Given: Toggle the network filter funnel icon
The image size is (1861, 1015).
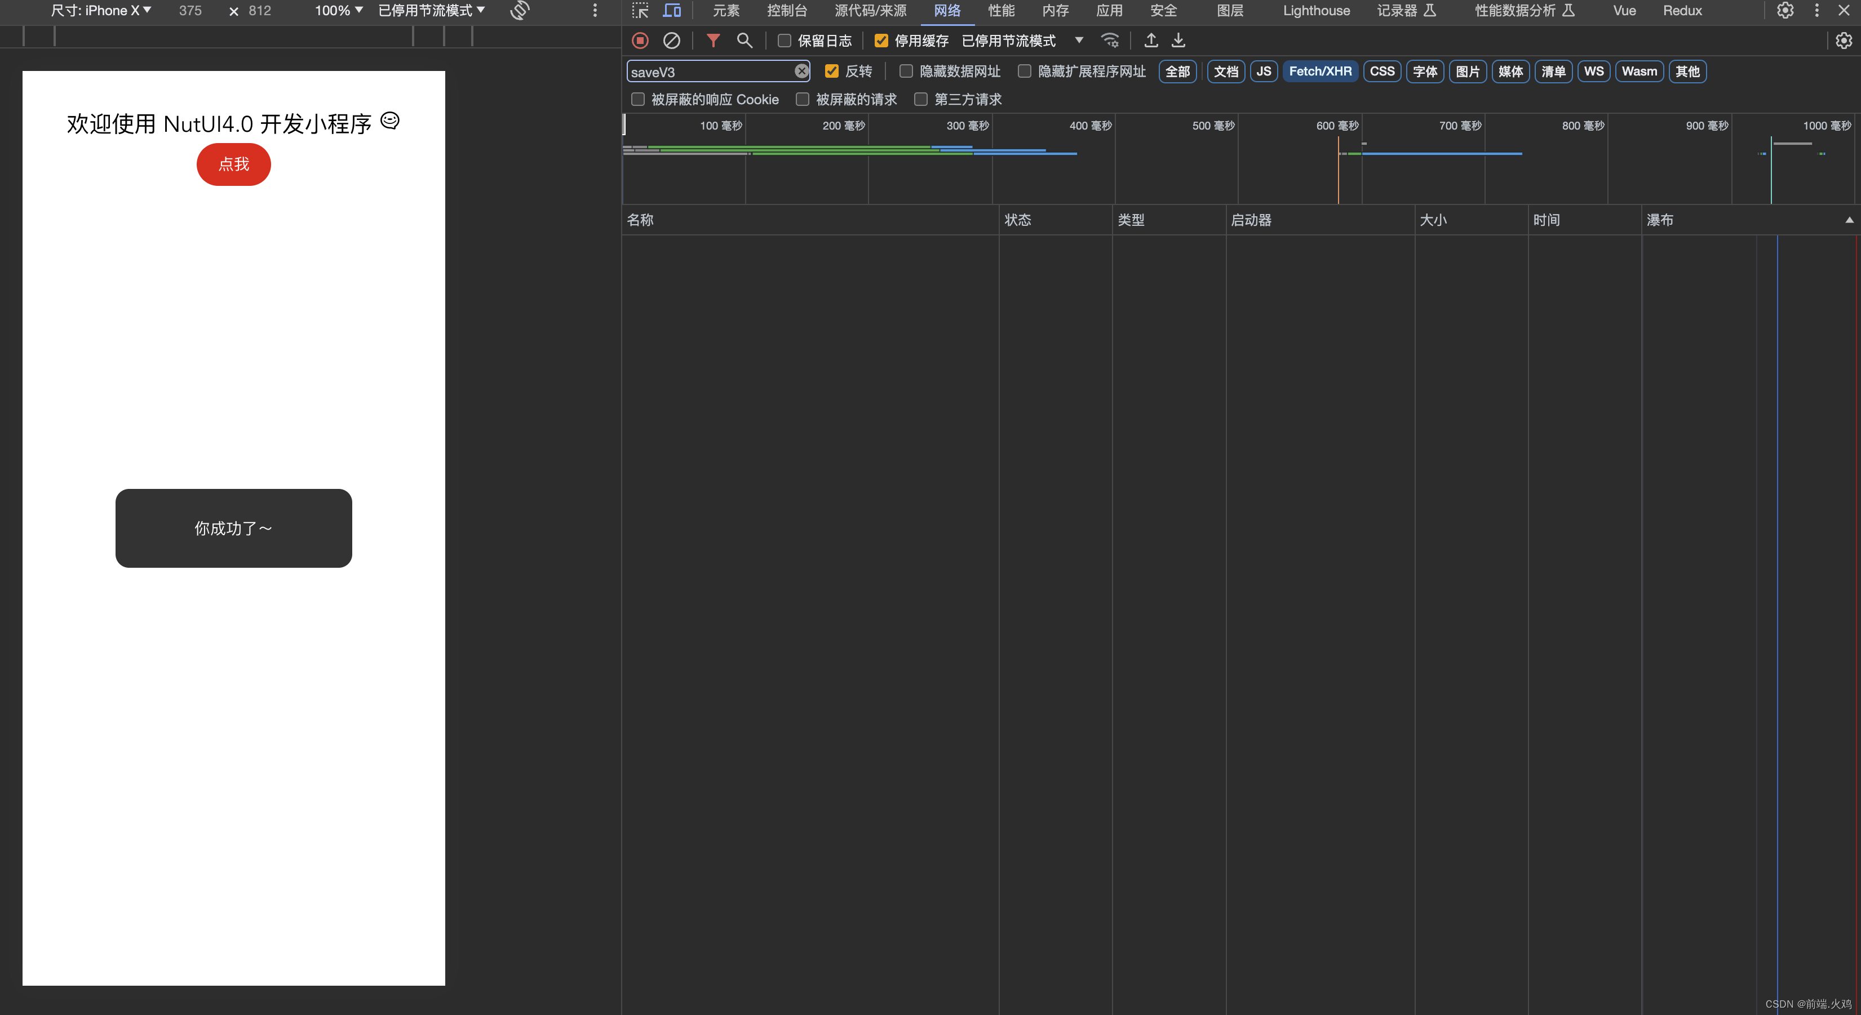Looking at the screenshot, I should pos(713,41).
